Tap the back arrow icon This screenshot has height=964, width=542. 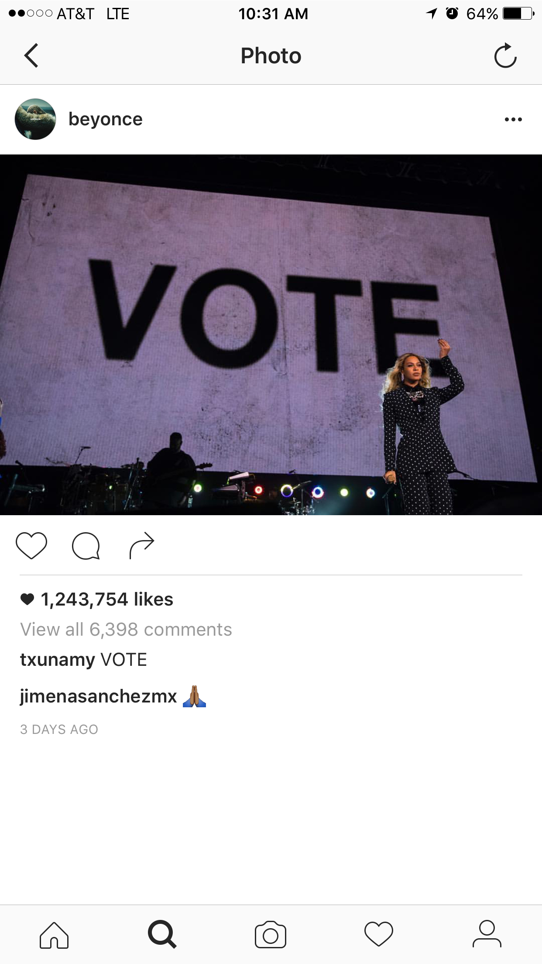coord(31,55)
